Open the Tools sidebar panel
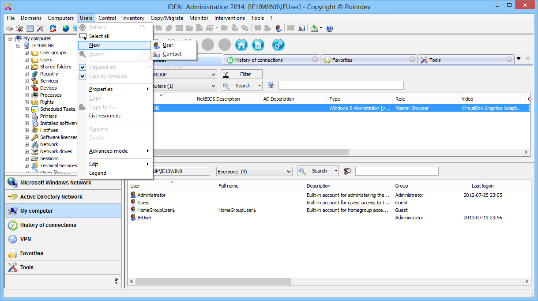The image size is (538, 301). pyautogui.click(x=63, y=267)
